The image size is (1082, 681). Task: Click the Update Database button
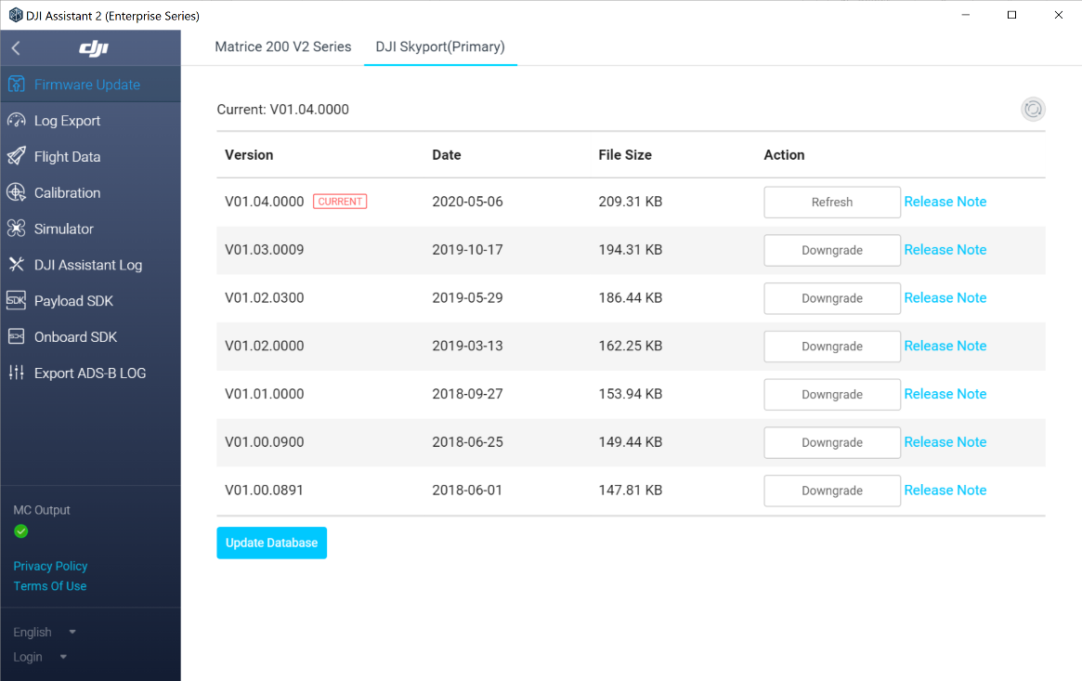[271, 543]
